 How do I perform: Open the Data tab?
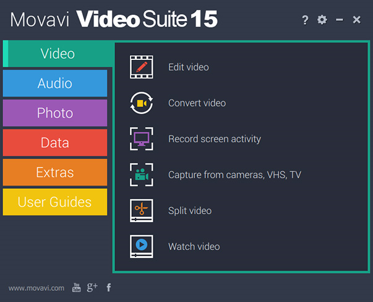tap(55, 143)
